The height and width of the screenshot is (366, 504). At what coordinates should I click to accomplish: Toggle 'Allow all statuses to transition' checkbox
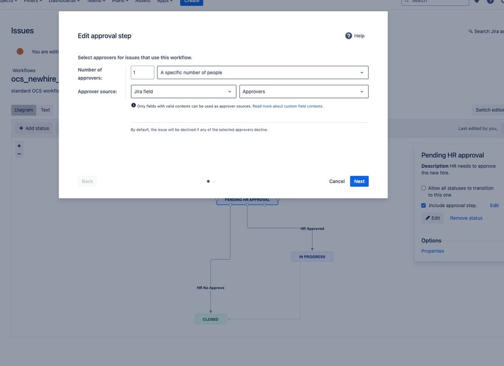424,188
